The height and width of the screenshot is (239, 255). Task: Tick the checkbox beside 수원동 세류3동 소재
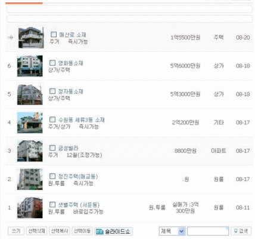[52, 119]
